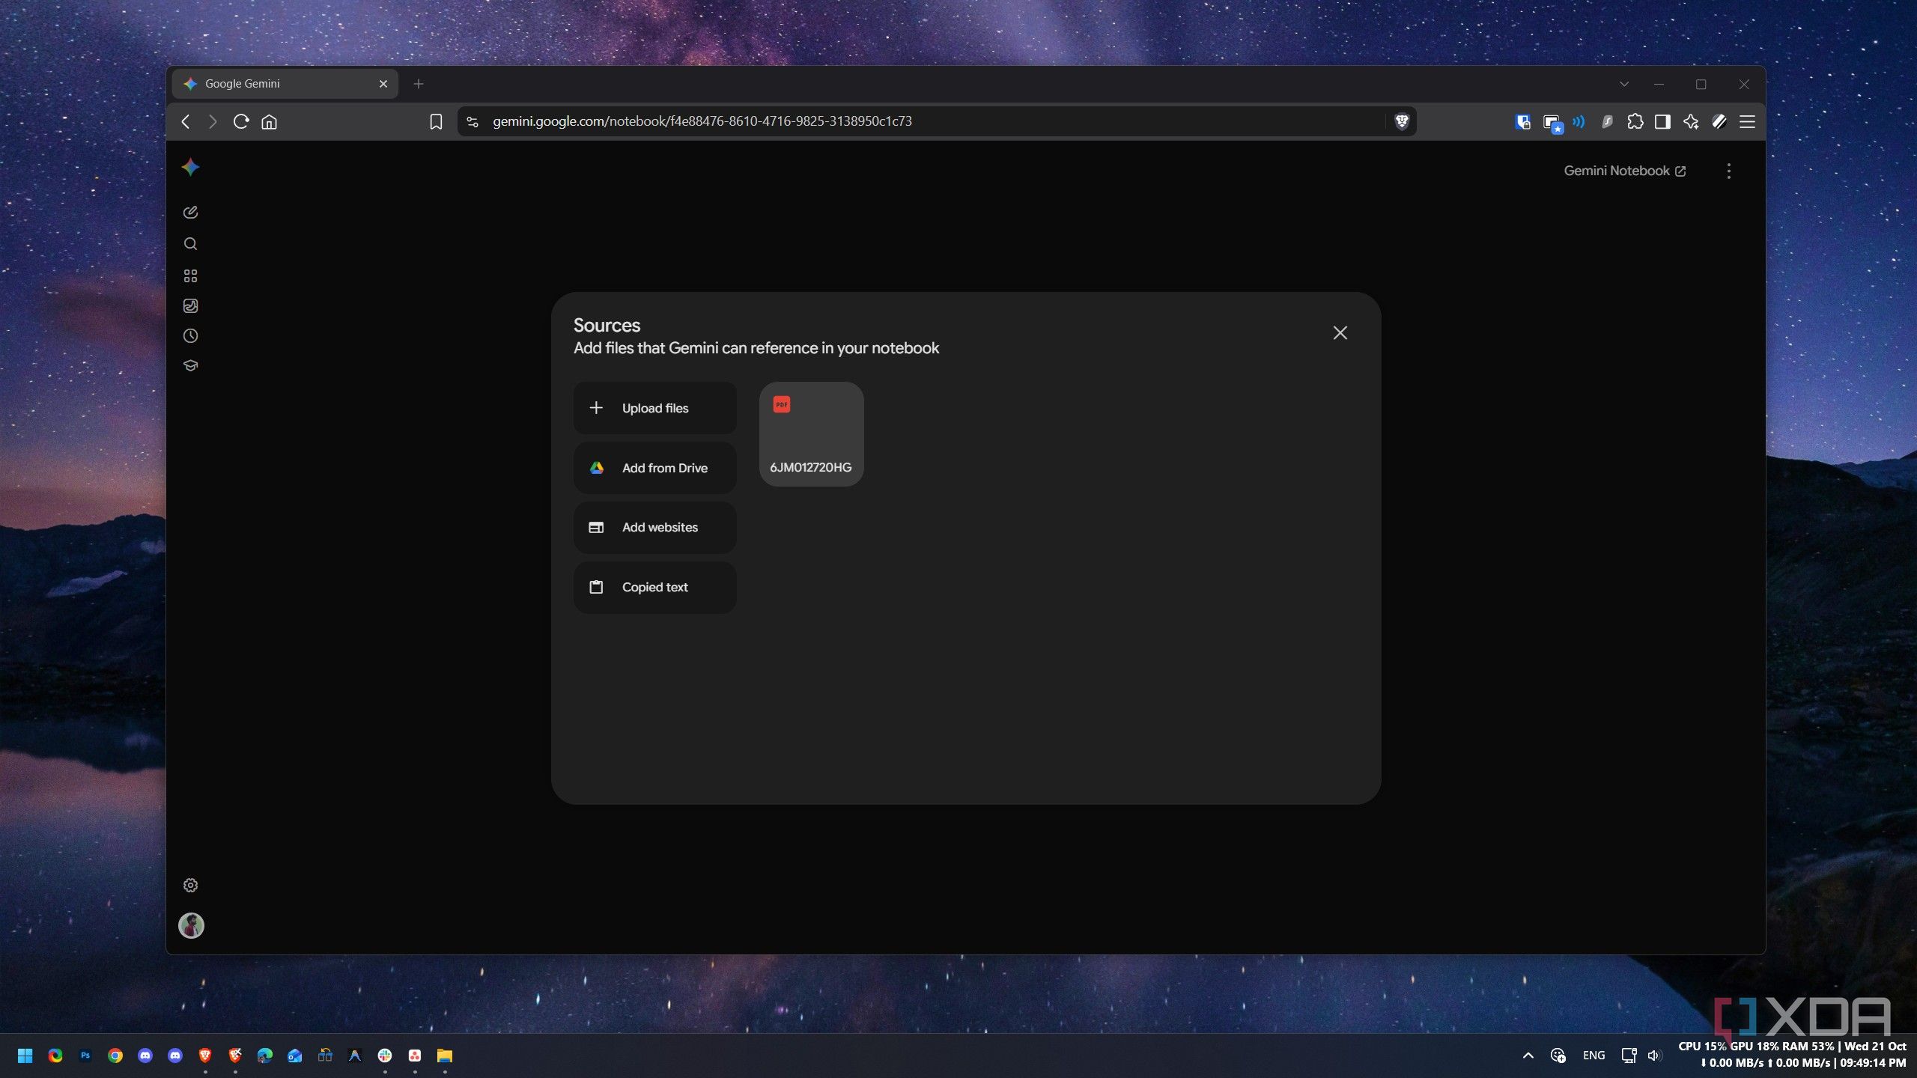The width and height of the screenshot is (1917, 1078).
Task: Open Gemini settings gear in sidebar
Action: (x=190, y=886)
